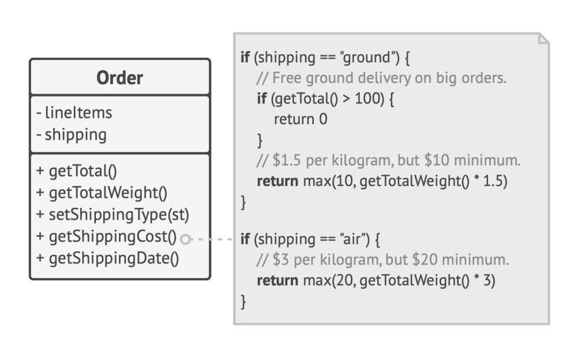Click the folded corner of the note
The image size is (587, 341).
tap(544, 38)
